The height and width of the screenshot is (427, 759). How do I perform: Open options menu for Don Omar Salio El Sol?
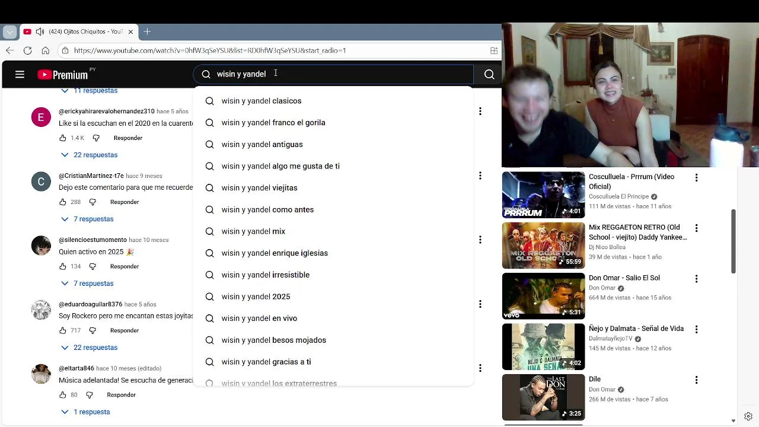tap(696, 278)
